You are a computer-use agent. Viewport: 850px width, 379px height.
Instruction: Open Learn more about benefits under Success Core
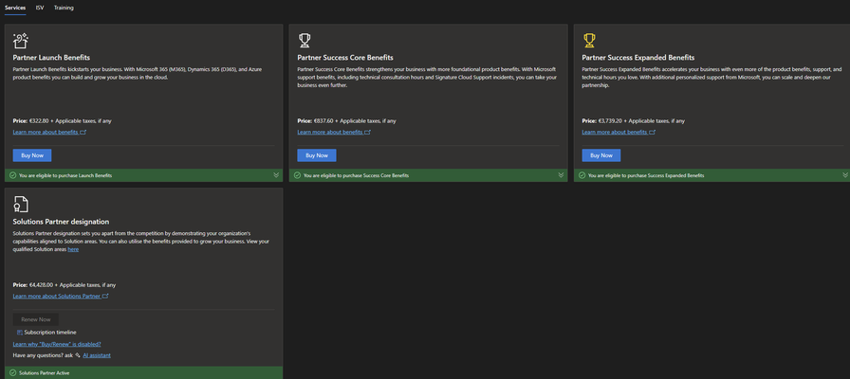coord(331,132)
